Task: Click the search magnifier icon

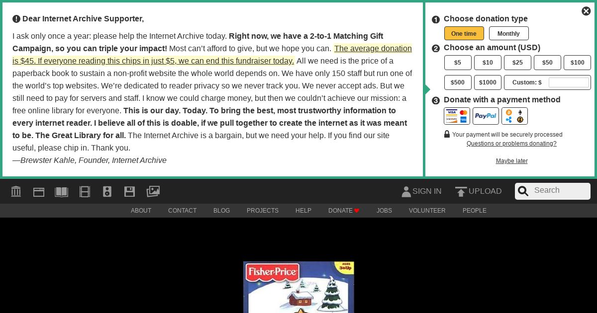Action: [523, 191]
